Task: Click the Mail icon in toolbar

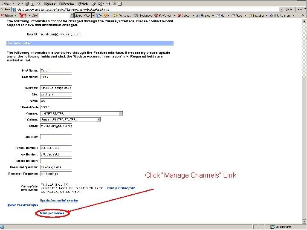Action: (x=101, y=4)
